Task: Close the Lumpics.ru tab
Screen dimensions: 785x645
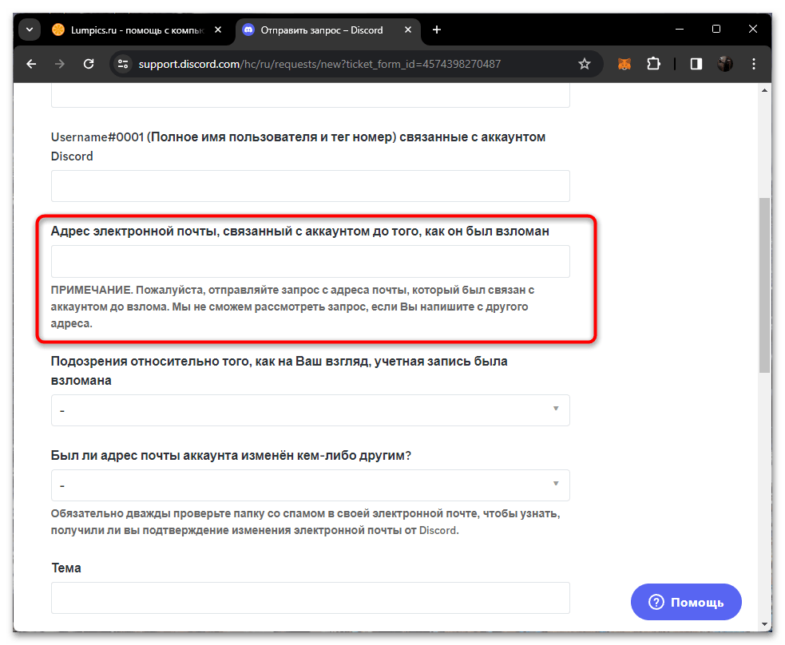Action: 218,30
